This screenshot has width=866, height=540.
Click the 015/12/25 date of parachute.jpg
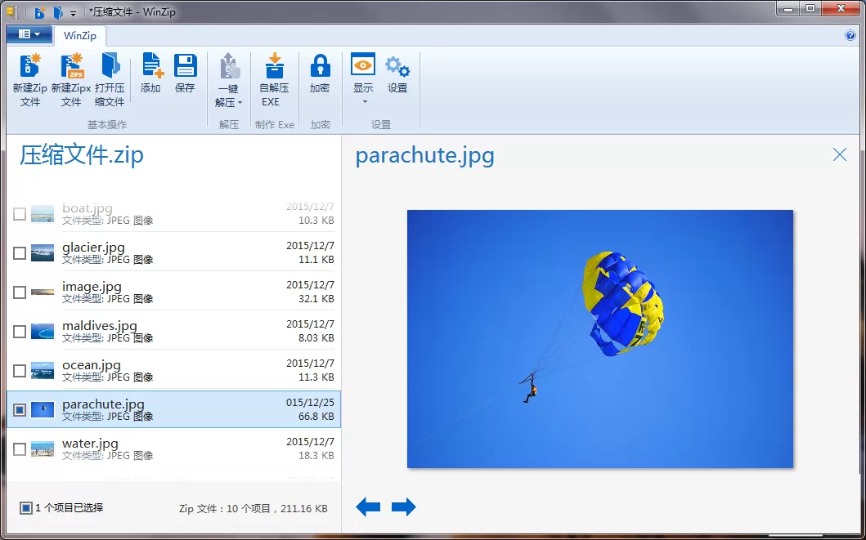310,403
